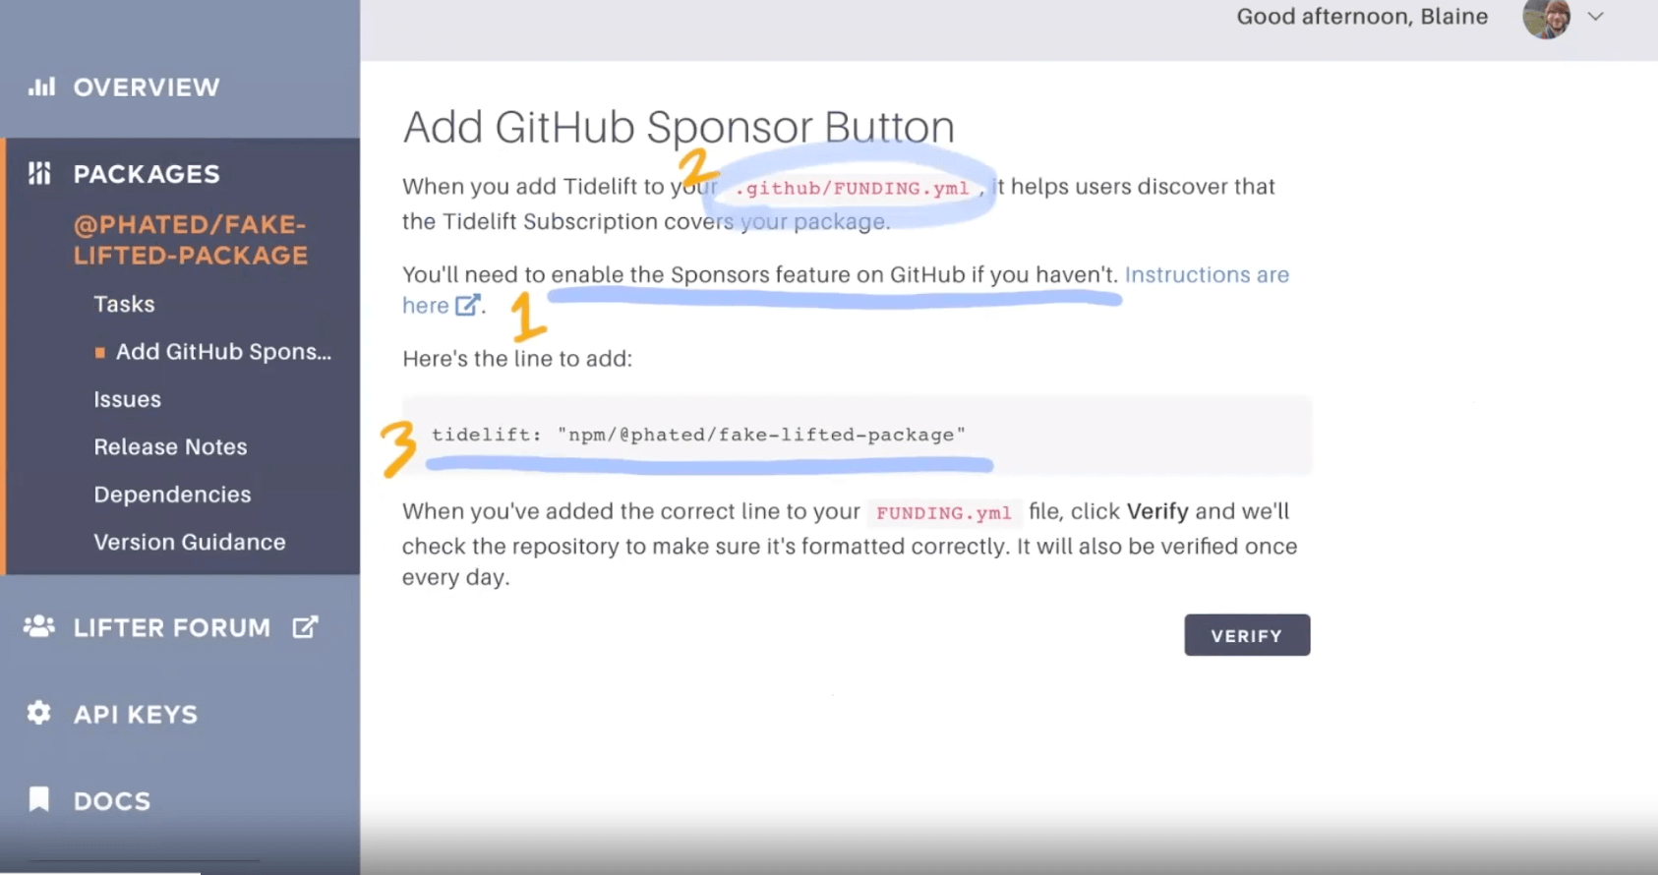
Task: Click the Lifter Forum people icon
Action: coord(39,626)
